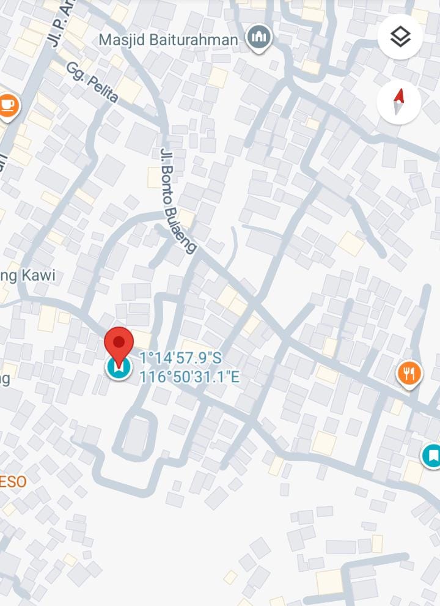This screenshot has width=440, height=606.
Task: Tap the yellow building beside Gg. Pelita
Action: point(129,90)
